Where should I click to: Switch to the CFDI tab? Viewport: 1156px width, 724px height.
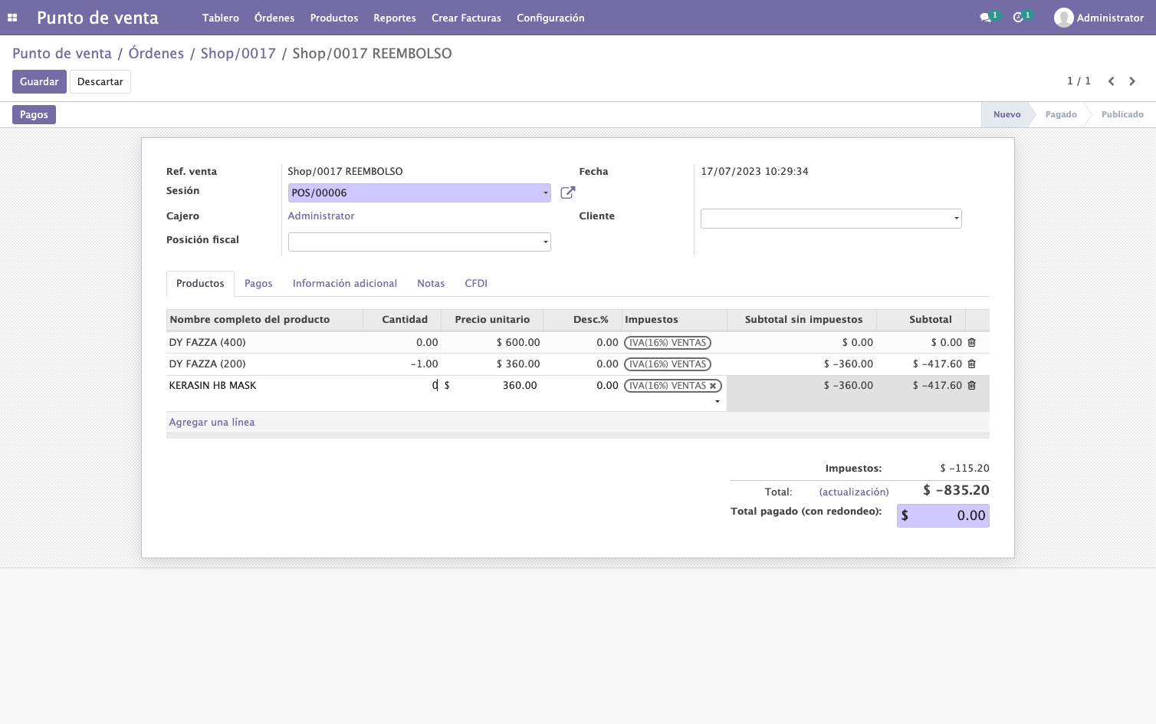click(x=476, y=284)
